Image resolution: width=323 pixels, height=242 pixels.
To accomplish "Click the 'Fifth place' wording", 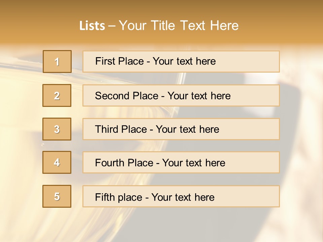I will click(x=119, y=197).
